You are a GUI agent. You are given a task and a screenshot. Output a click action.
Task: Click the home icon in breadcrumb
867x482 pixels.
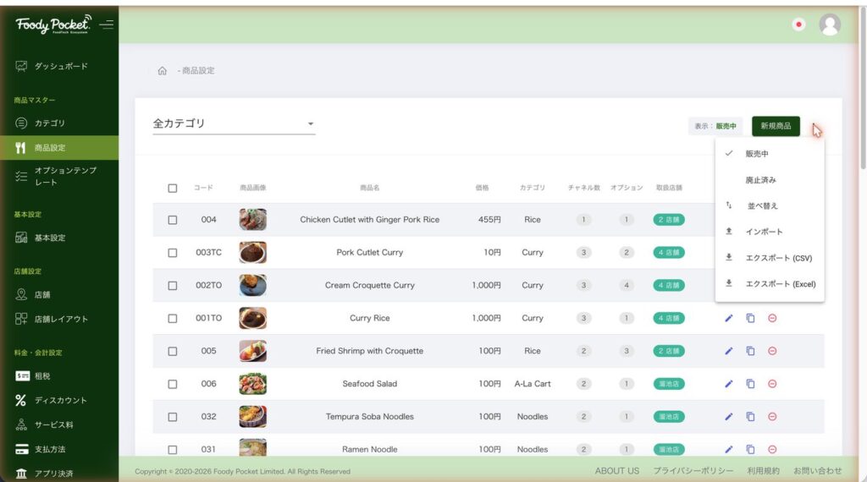(162, 71)
